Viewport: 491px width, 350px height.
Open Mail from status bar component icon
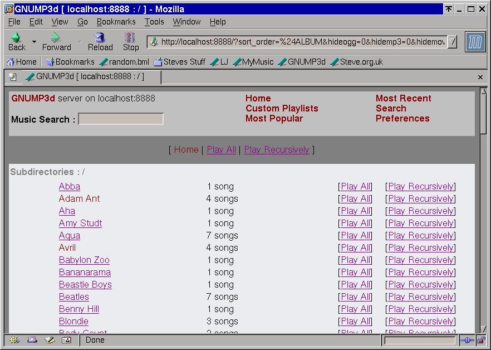(x=32, y=340)
